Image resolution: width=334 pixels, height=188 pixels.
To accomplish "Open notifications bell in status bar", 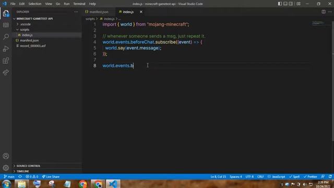I will [x=330, y=177].
